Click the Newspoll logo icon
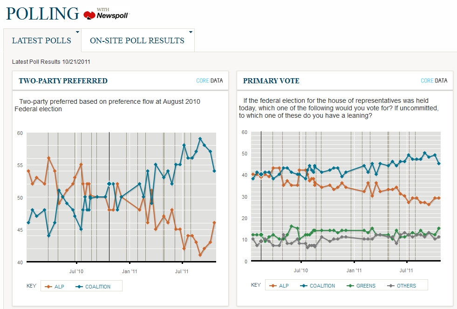The image size is (457, 309). pos(89,15)
